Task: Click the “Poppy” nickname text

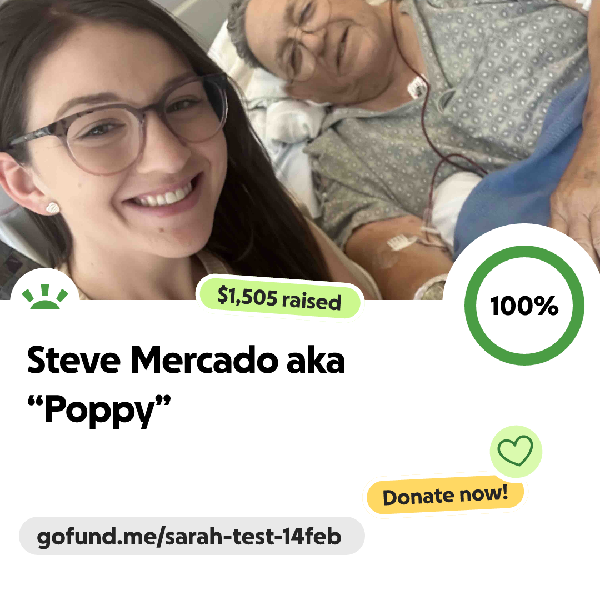Action: 99,410
